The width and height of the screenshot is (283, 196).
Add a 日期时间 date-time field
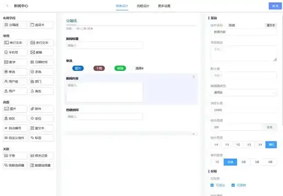(41, 62)
